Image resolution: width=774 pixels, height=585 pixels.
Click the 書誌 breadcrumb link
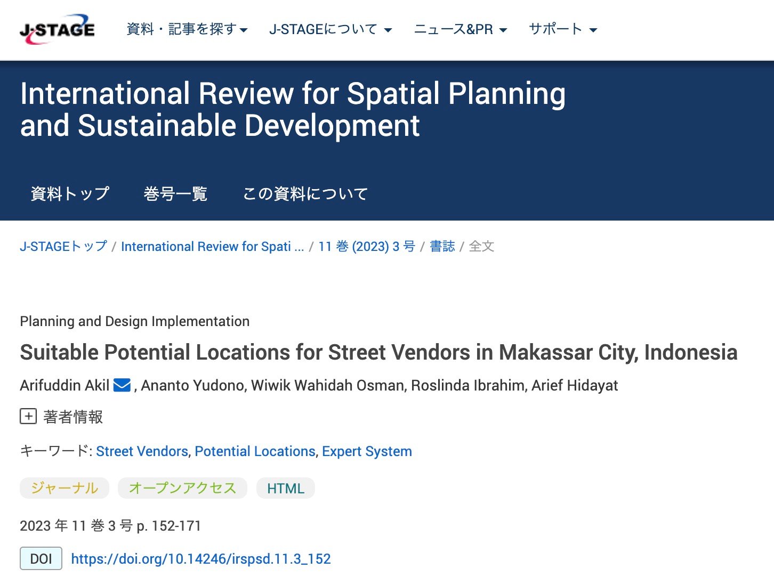point(442,247)
